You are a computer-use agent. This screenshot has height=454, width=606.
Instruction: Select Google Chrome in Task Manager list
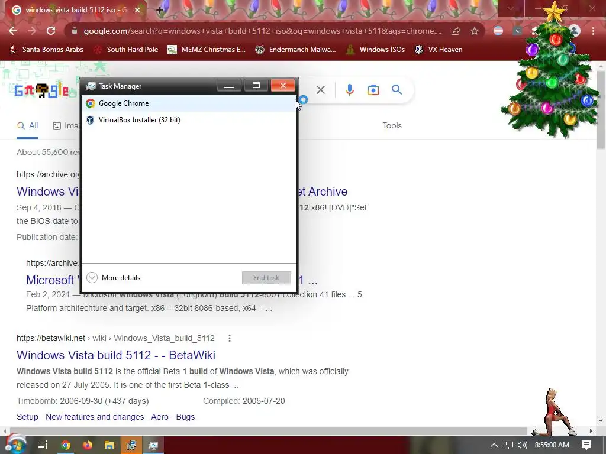pos(189,103)
